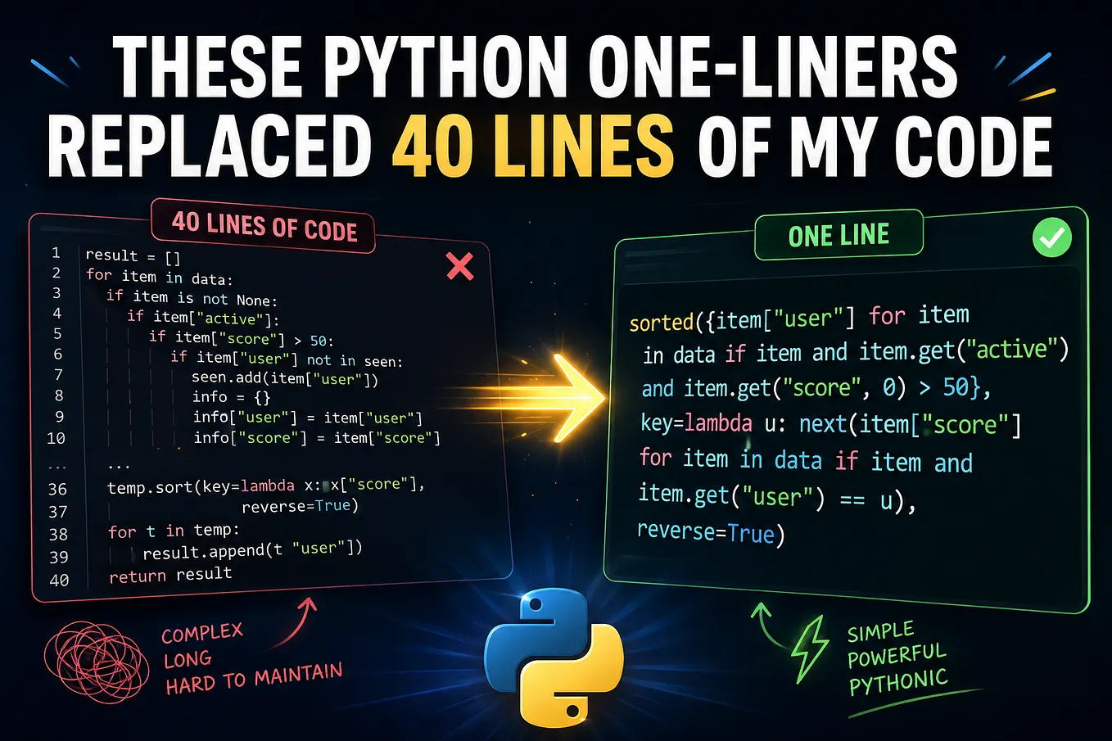The width and height of the screenshot is (1112, 741).
Task: Click the "SIMPLE" handwritten label
Action: (880, 632)
